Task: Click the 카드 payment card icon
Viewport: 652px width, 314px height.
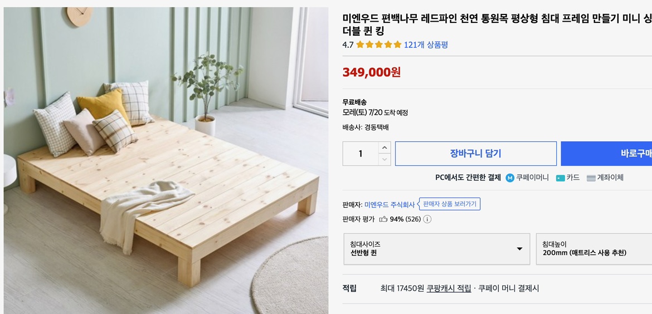Action: [560, 178]
